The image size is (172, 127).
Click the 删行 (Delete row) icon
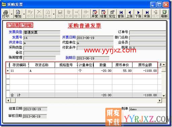tap(86, 14)
